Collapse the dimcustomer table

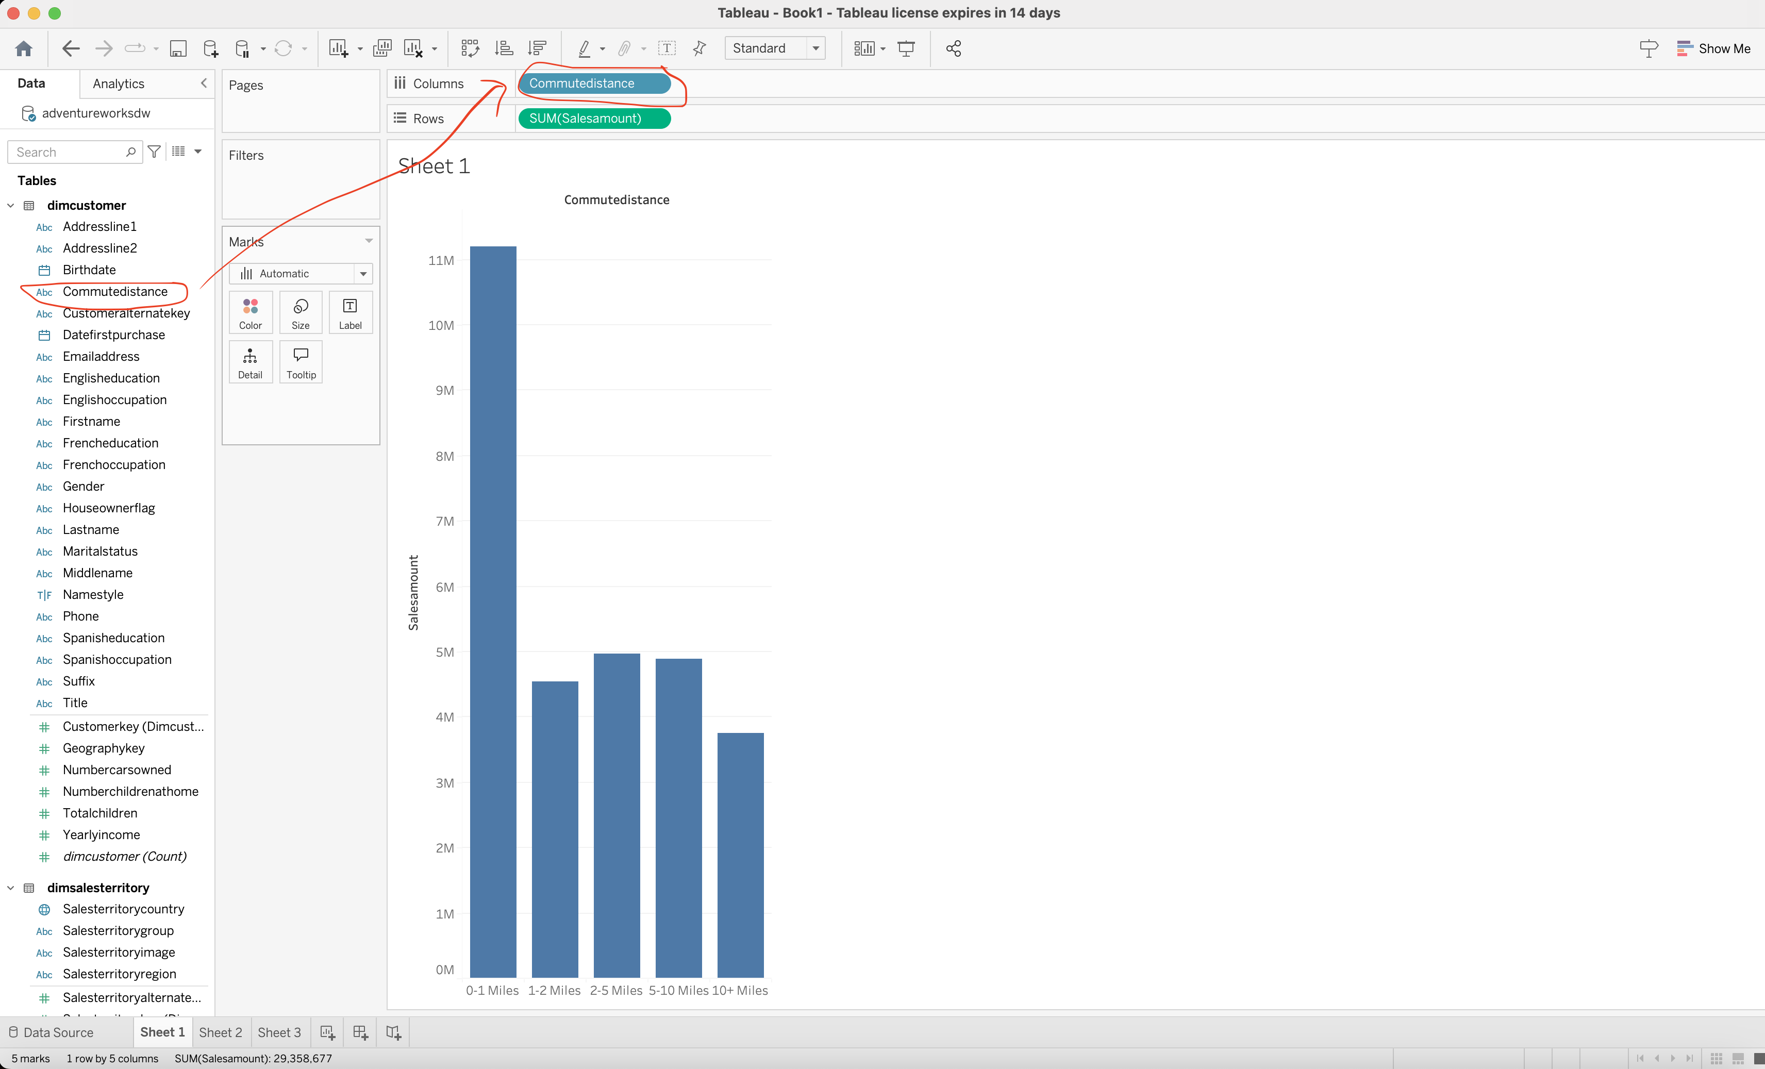click(x=11, y=206)
